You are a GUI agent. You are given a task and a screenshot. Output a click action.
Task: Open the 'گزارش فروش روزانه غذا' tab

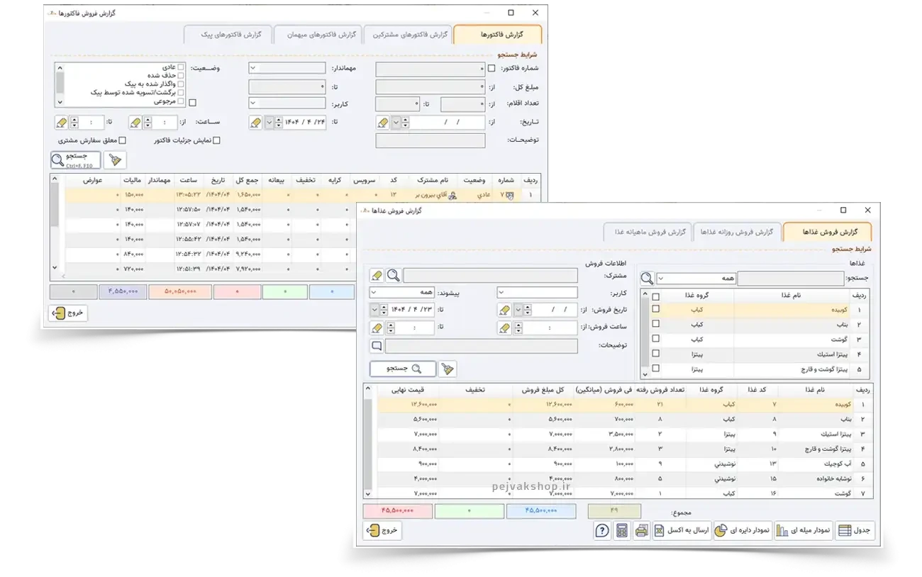[x=736, y=233]
